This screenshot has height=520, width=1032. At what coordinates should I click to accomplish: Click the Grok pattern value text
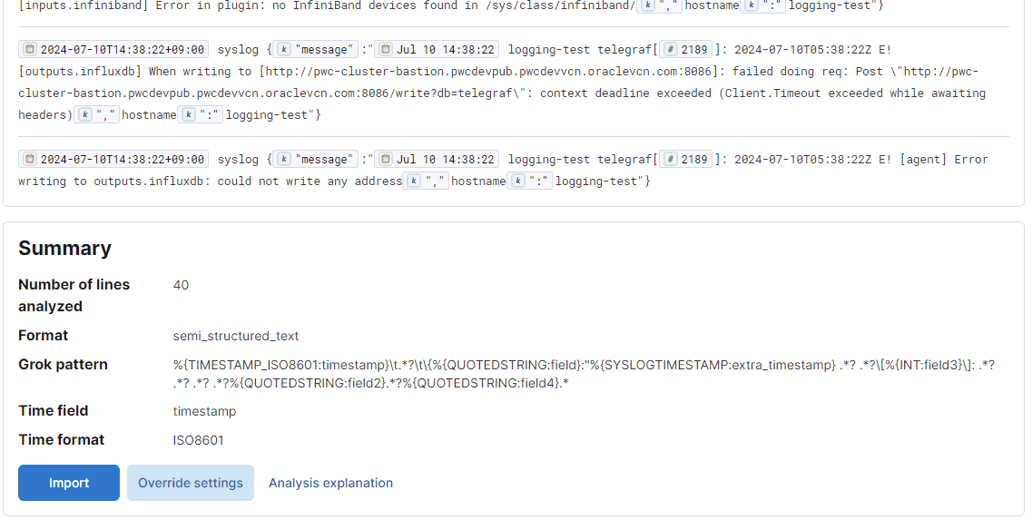pos(583,373)
